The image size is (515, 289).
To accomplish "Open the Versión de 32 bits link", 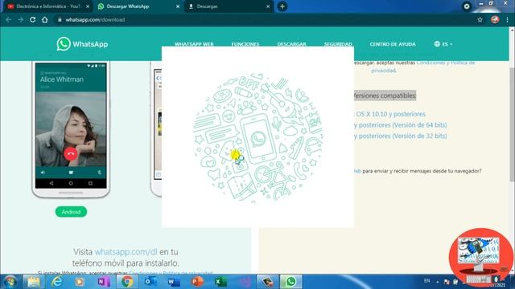I will 401,136.
